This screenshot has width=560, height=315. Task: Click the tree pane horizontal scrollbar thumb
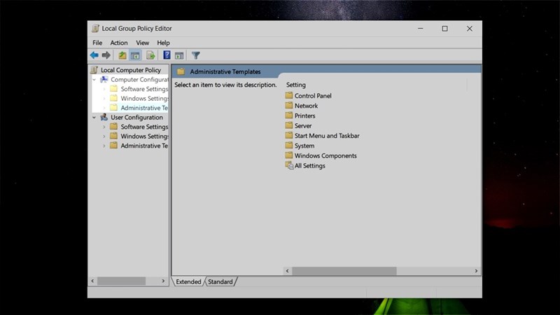(121, 281)
